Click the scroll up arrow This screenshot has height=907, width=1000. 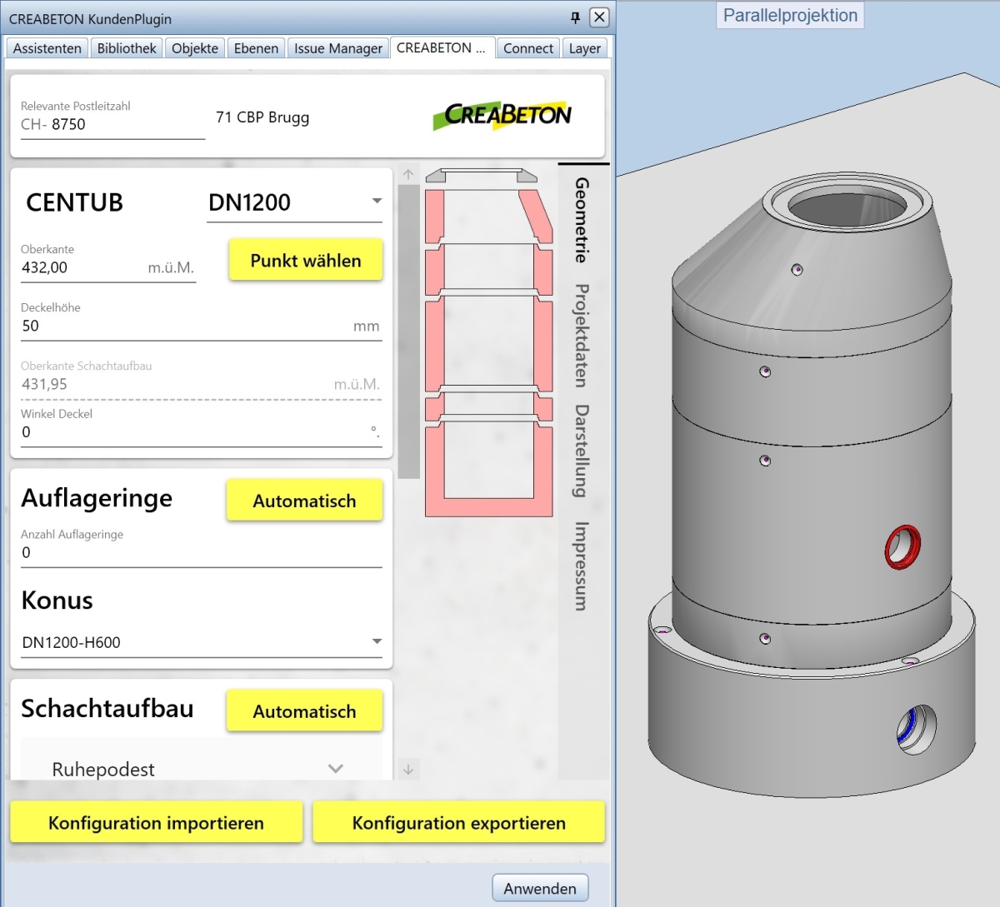[408, 174]
